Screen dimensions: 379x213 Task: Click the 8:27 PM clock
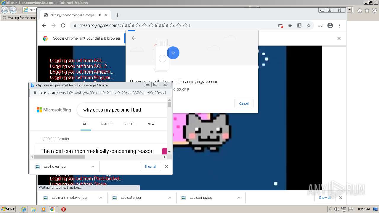click(x=364, y=209)
